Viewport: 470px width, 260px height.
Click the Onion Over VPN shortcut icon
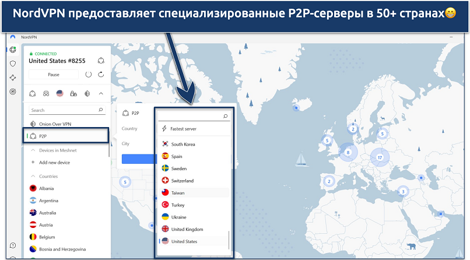(87, 93)
